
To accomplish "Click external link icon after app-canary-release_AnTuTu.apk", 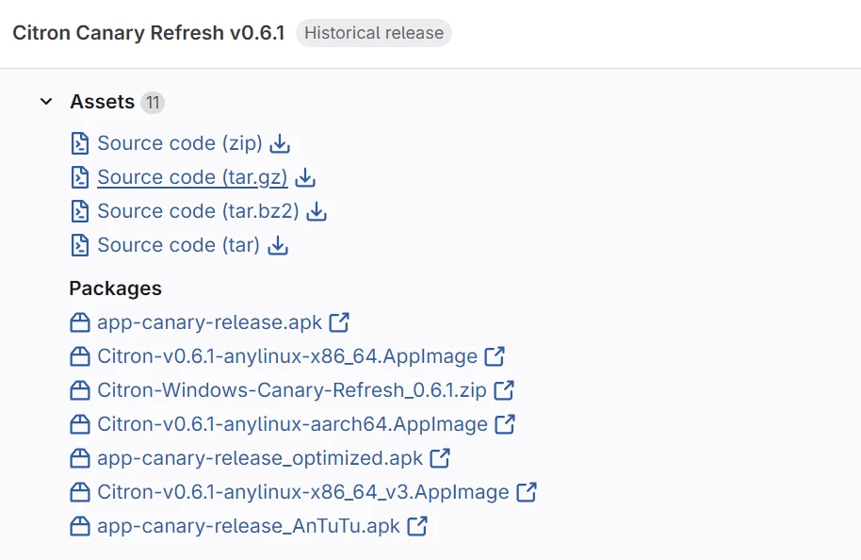I will tap(418, 526).
